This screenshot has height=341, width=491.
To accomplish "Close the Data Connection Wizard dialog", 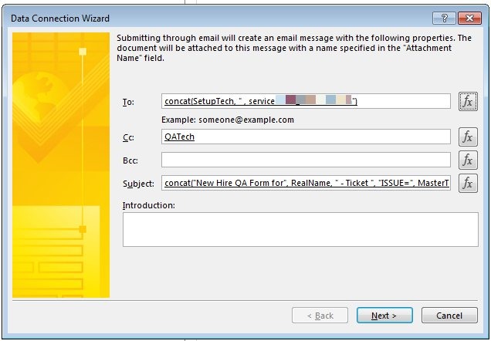I will (469, 19).
